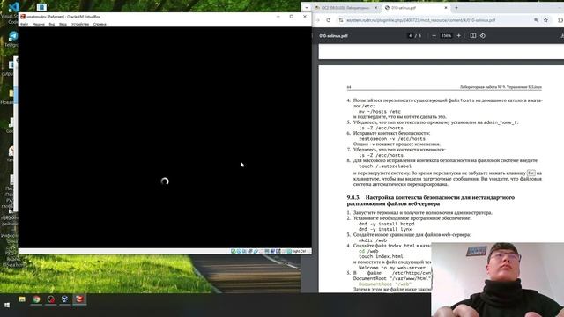564x317 pixels.
Task: Close the 010-selinux.pdf tab
Action: coord(446,8)
